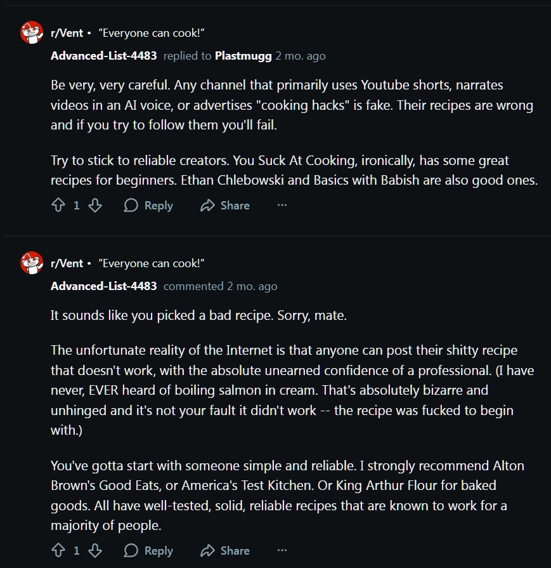
Task: Reply to the Alton Brown recommendation comment
Action: (x=148, y=551)
